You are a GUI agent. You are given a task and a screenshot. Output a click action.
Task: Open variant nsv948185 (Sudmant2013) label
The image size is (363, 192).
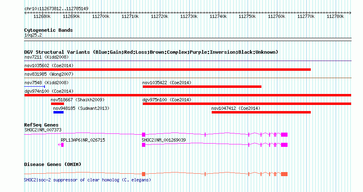(x=81, y=108)
